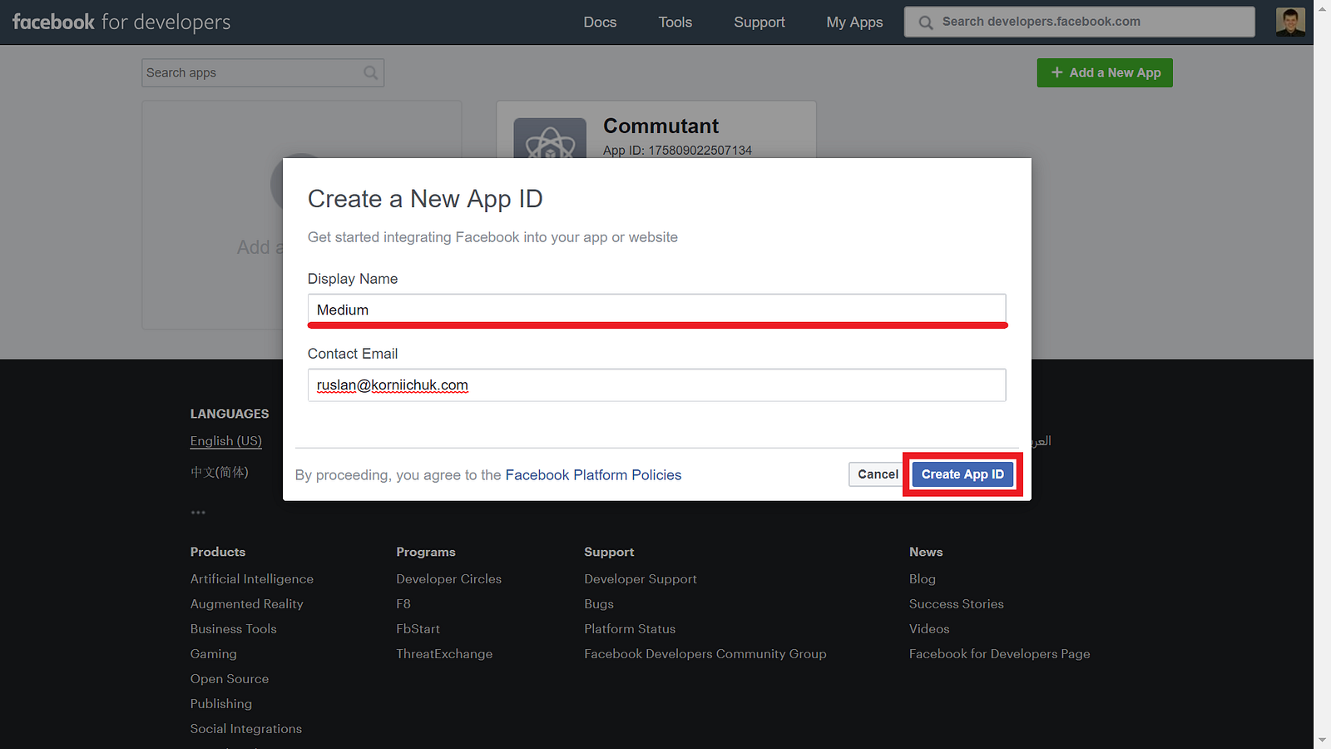The width and height of the screenshot is (1331, 749).
Task: Open the My Apps menu
Action: tap(854, 22)
